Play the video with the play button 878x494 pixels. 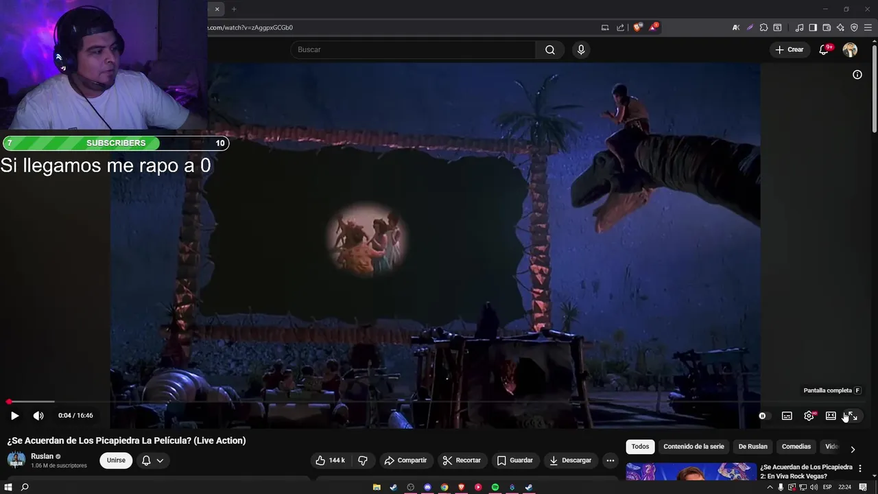pyautogui.click(x=14, y=416)
